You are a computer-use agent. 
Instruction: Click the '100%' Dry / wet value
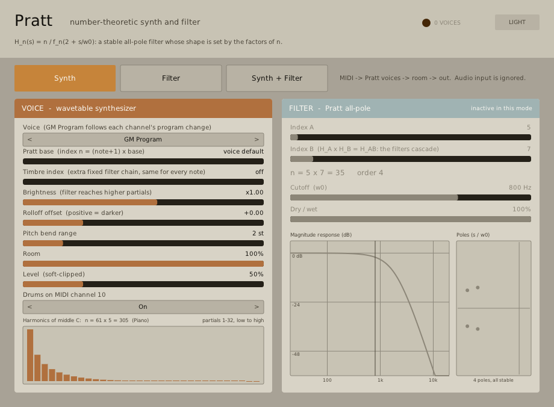[x=521, y=210]
